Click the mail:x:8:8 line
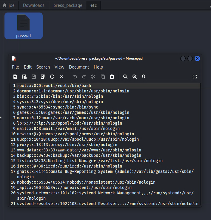 point(68,128)
